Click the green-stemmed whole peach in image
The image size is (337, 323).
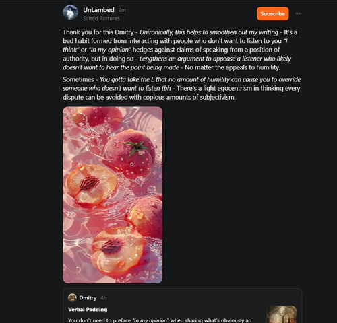click(130, 153)
